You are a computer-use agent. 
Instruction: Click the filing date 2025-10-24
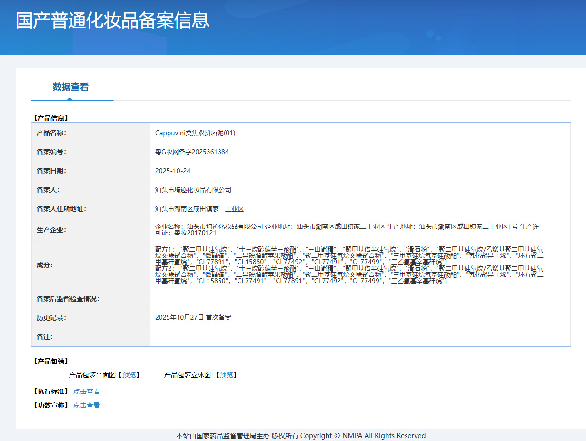tap(173, 171)
